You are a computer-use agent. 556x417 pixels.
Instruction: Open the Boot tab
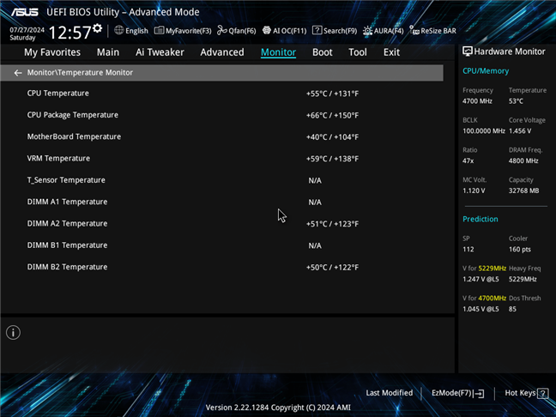pyautogui.click(x=323, y=52)
